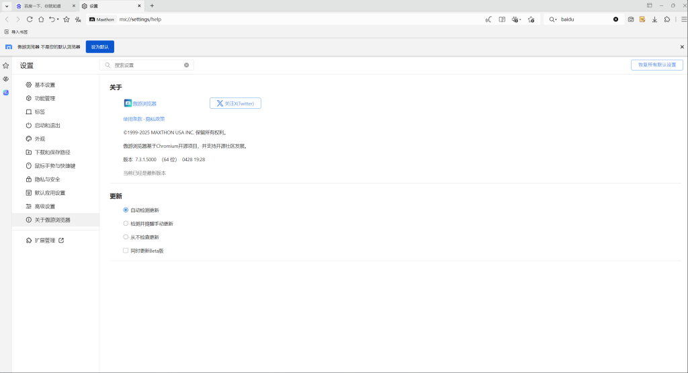This screenshot has height=373, width=688.
Task: Click the blue round icon in left sidebar
Action: coord(5,93)
